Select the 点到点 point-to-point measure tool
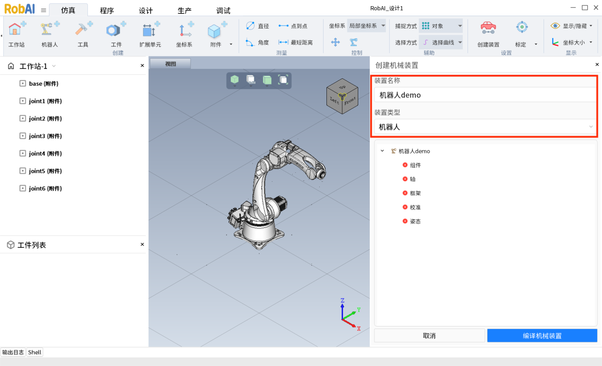Image resolution: width=602 pixels, height=366 pixels. [293, 26]
